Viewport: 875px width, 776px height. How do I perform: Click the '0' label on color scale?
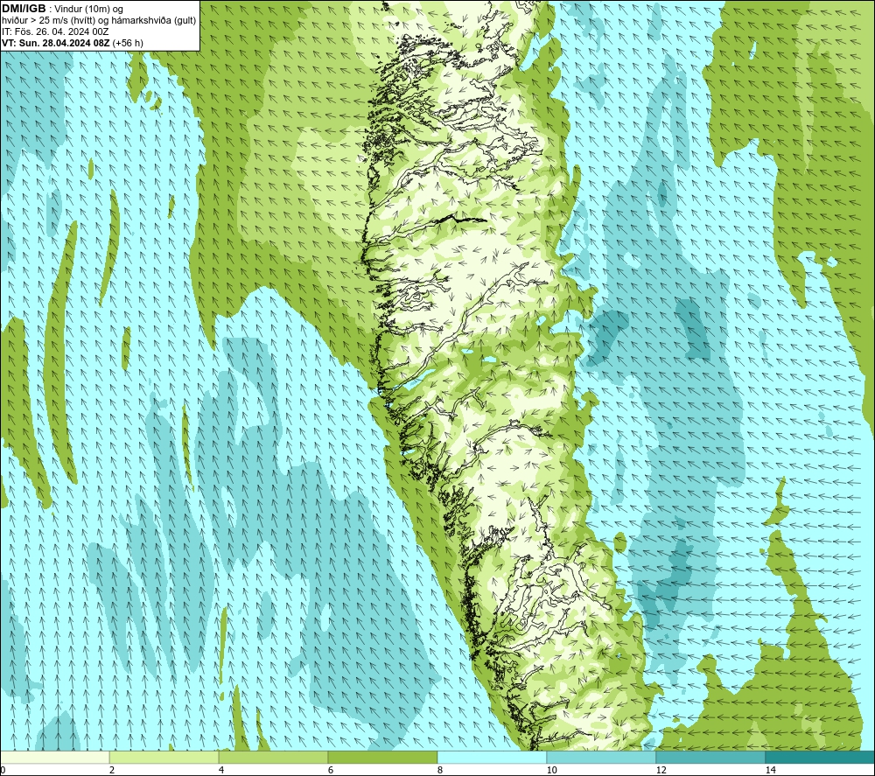(x=3, y=770)
